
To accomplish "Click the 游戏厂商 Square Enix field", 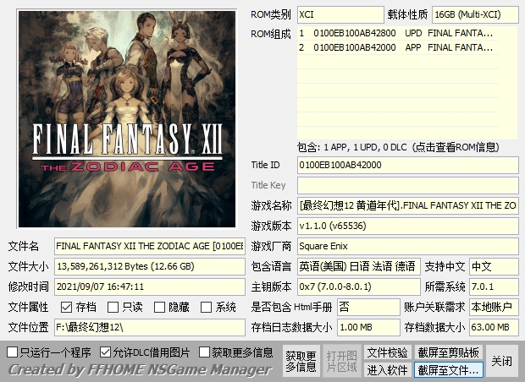I will 408,246.
